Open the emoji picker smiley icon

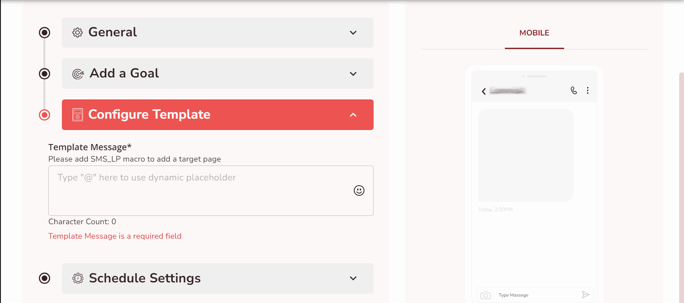tap(359, 190)
